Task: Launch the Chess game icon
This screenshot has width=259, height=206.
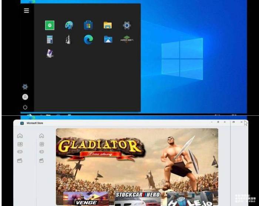Action: click(x=68, y=40)
